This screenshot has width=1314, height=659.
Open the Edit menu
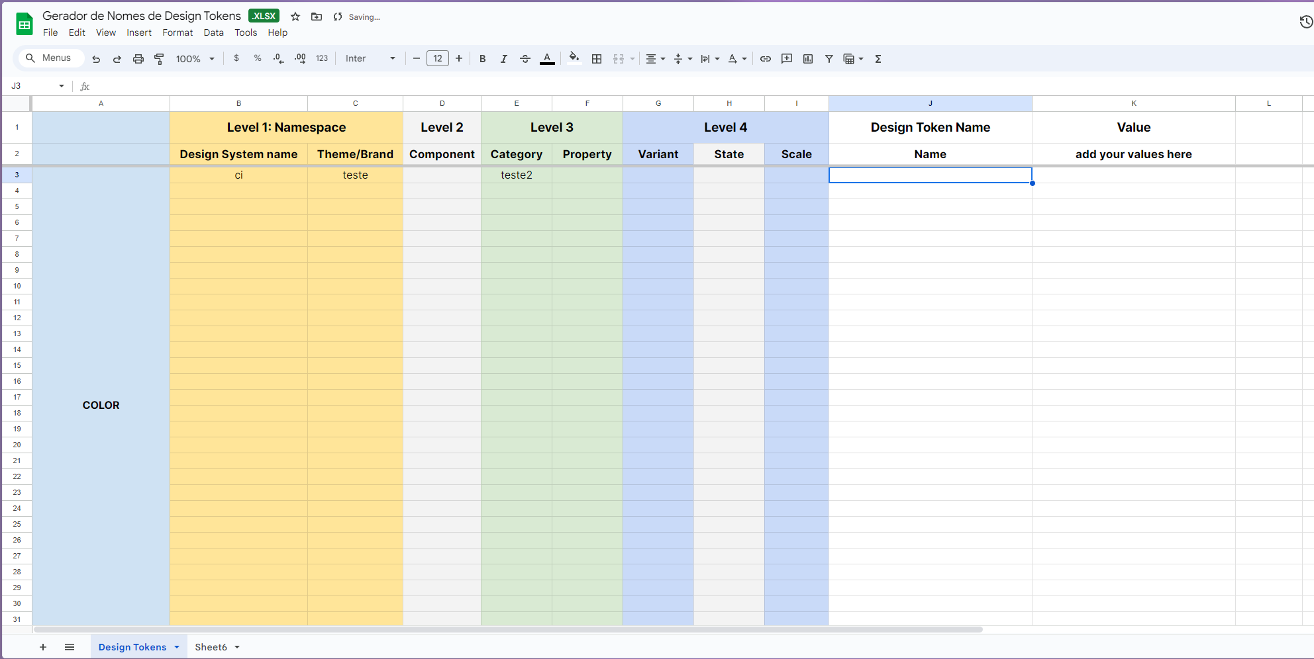(x=77, y=32)
